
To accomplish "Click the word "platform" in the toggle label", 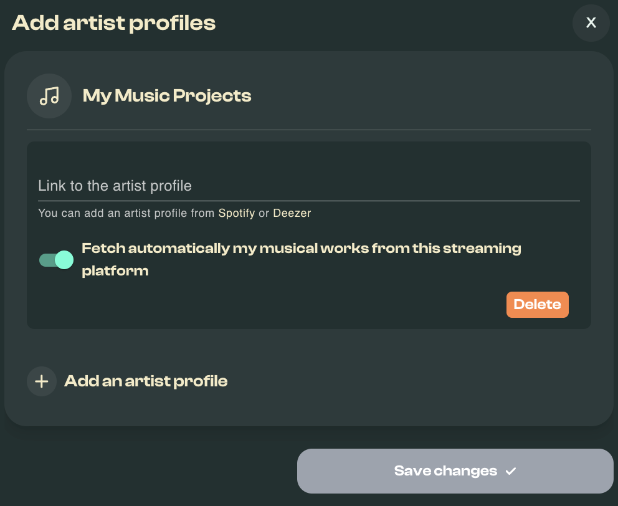I will click(115, 271).
